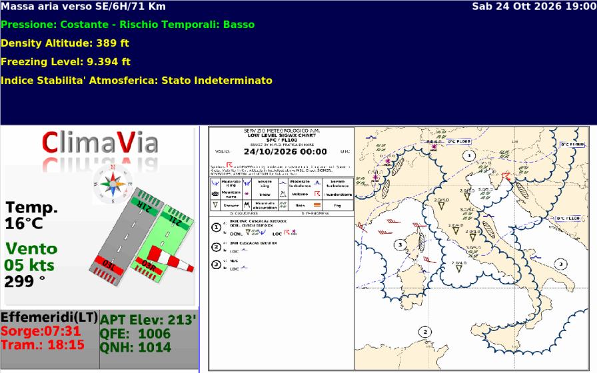Click circled zone 2 in legend list

coord(216,247)
